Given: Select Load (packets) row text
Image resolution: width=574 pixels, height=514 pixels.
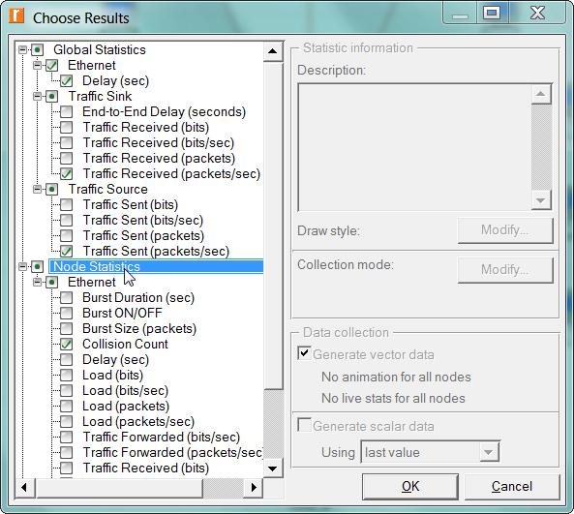Looking at the screenshot, I should point(126,406).
